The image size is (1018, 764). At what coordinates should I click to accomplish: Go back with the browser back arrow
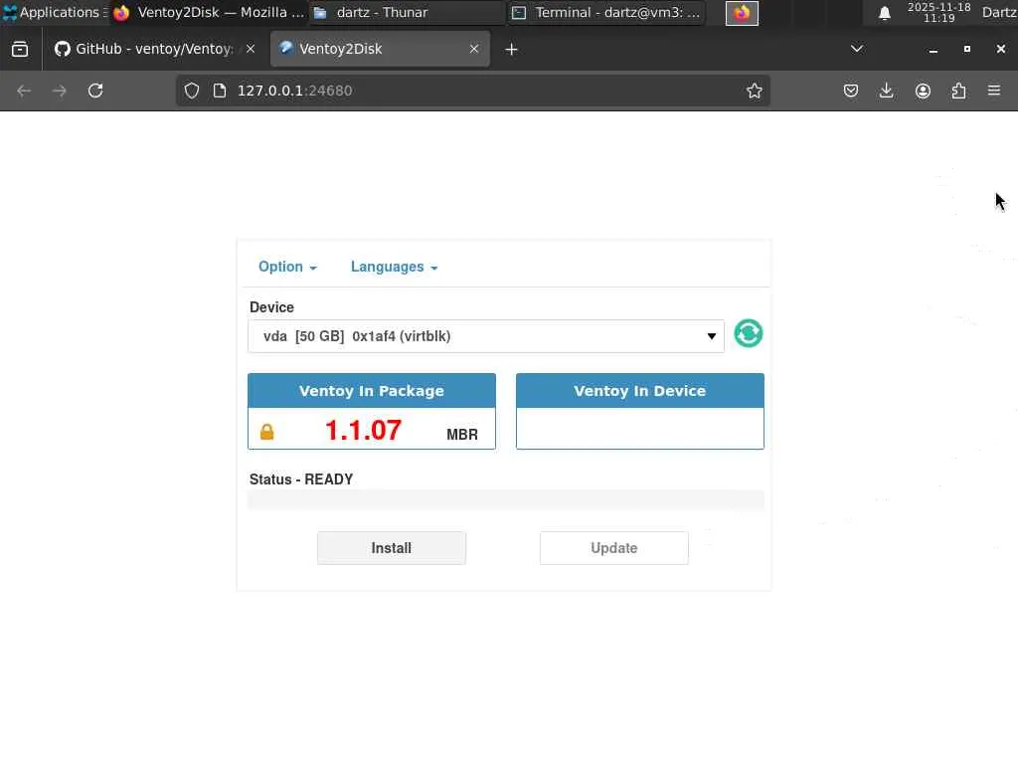point(24,91)
